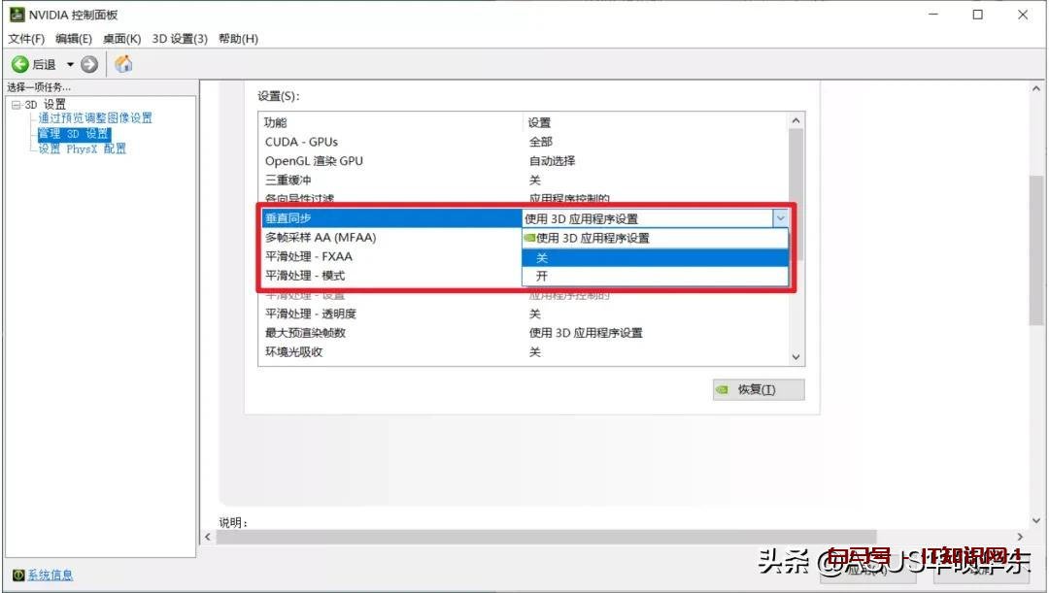Open the 文件(F) menu

tap(26, 39)
